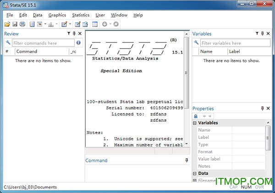The image size is (275, 193).
Task: Click the Break stop toolbar icon
Action: coord(116,24)
